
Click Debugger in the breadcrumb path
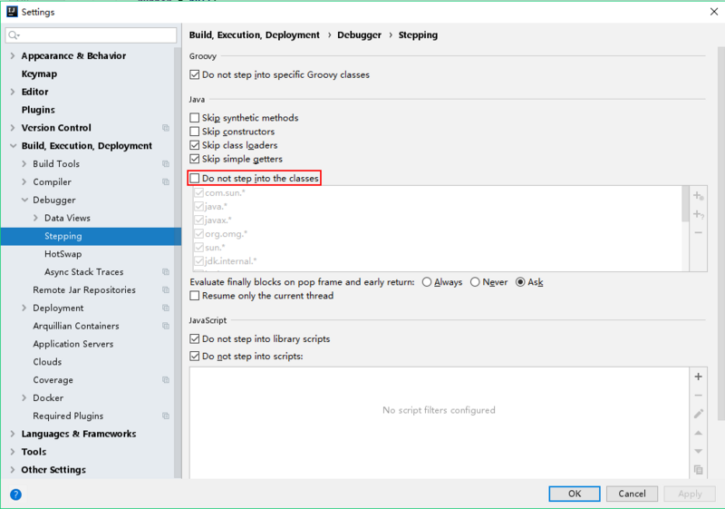[x=359, y=35]
